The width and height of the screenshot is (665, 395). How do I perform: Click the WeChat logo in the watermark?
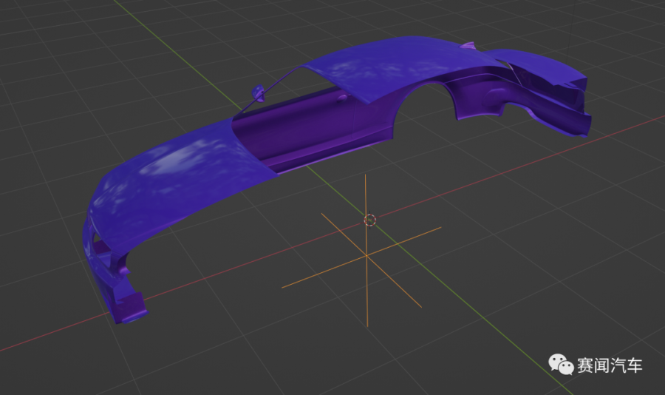[560, 365]
